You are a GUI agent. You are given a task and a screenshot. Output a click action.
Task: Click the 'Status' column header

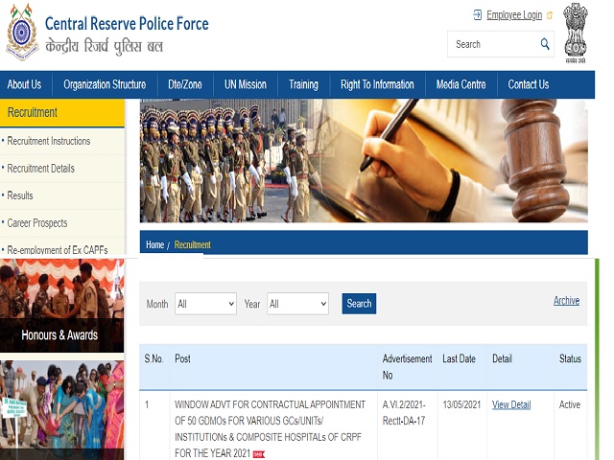click(x=570, y=358)
